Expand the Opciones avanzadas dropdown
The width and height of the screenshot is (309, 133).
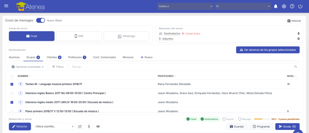pos(27,67)
